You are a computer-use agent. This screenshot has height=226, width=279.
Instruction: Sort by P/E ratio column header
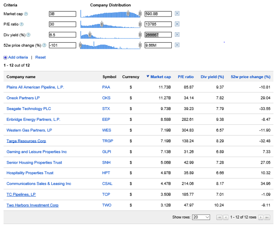tap(186, 77)
